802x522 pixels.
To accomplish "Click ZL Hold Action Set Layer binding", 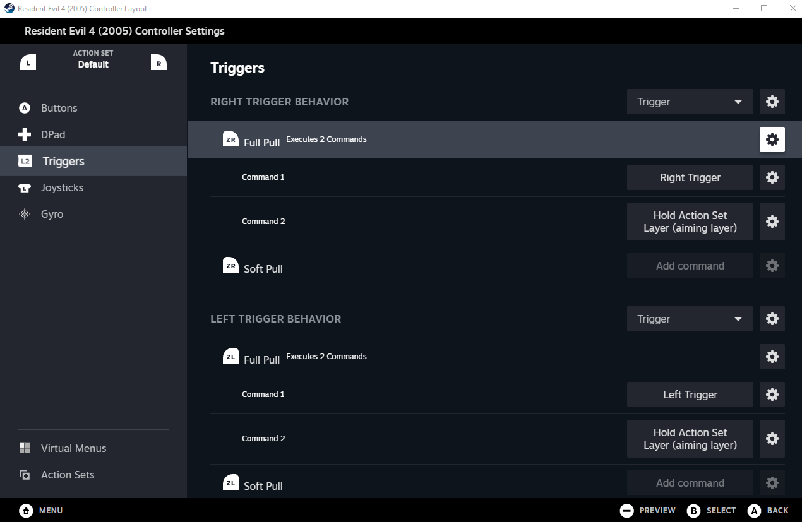I will (x=690, y=439).
